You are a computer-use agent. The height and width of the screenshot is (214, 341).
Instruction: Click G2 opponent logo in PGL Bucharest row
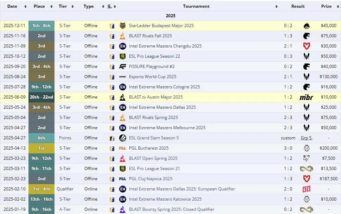point(307,148)
